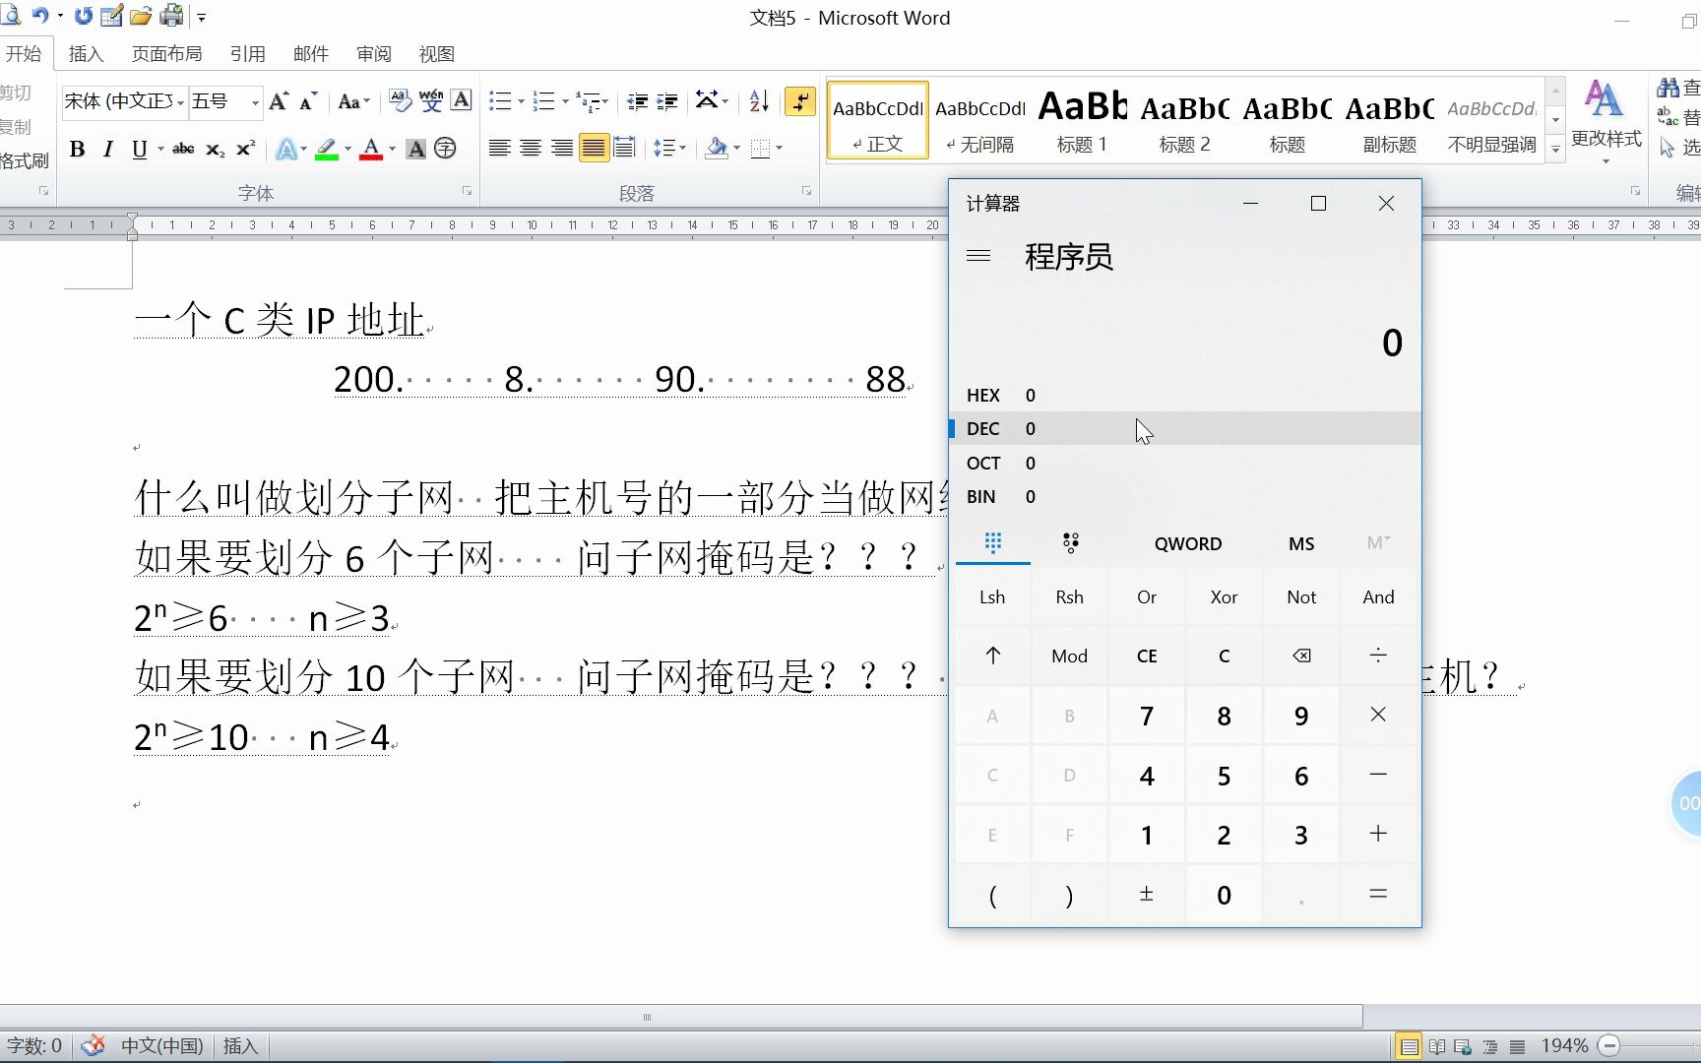The image size is (1701, 1063).
Task: Open the 引用 ribbon tab
Action: tap(248, 54)
